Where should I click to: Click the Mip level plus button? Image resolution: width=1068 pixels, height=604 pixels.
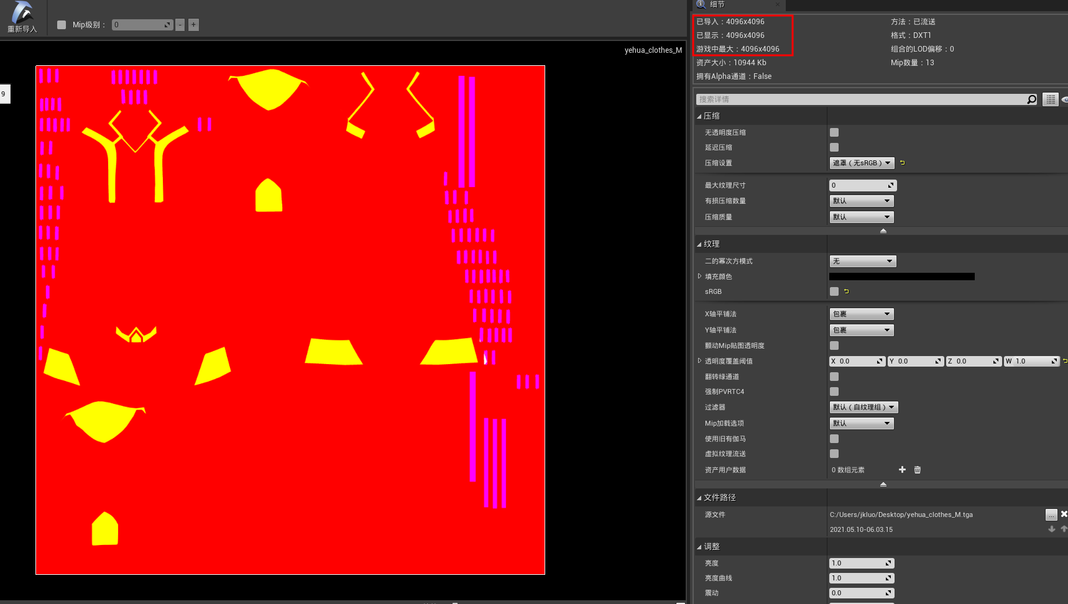(x=194, y=25)
